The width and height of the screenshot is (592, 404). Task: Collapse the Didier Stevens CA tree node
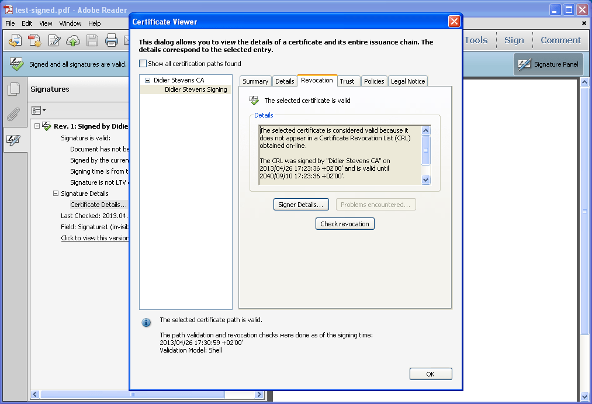pos(148,80)
